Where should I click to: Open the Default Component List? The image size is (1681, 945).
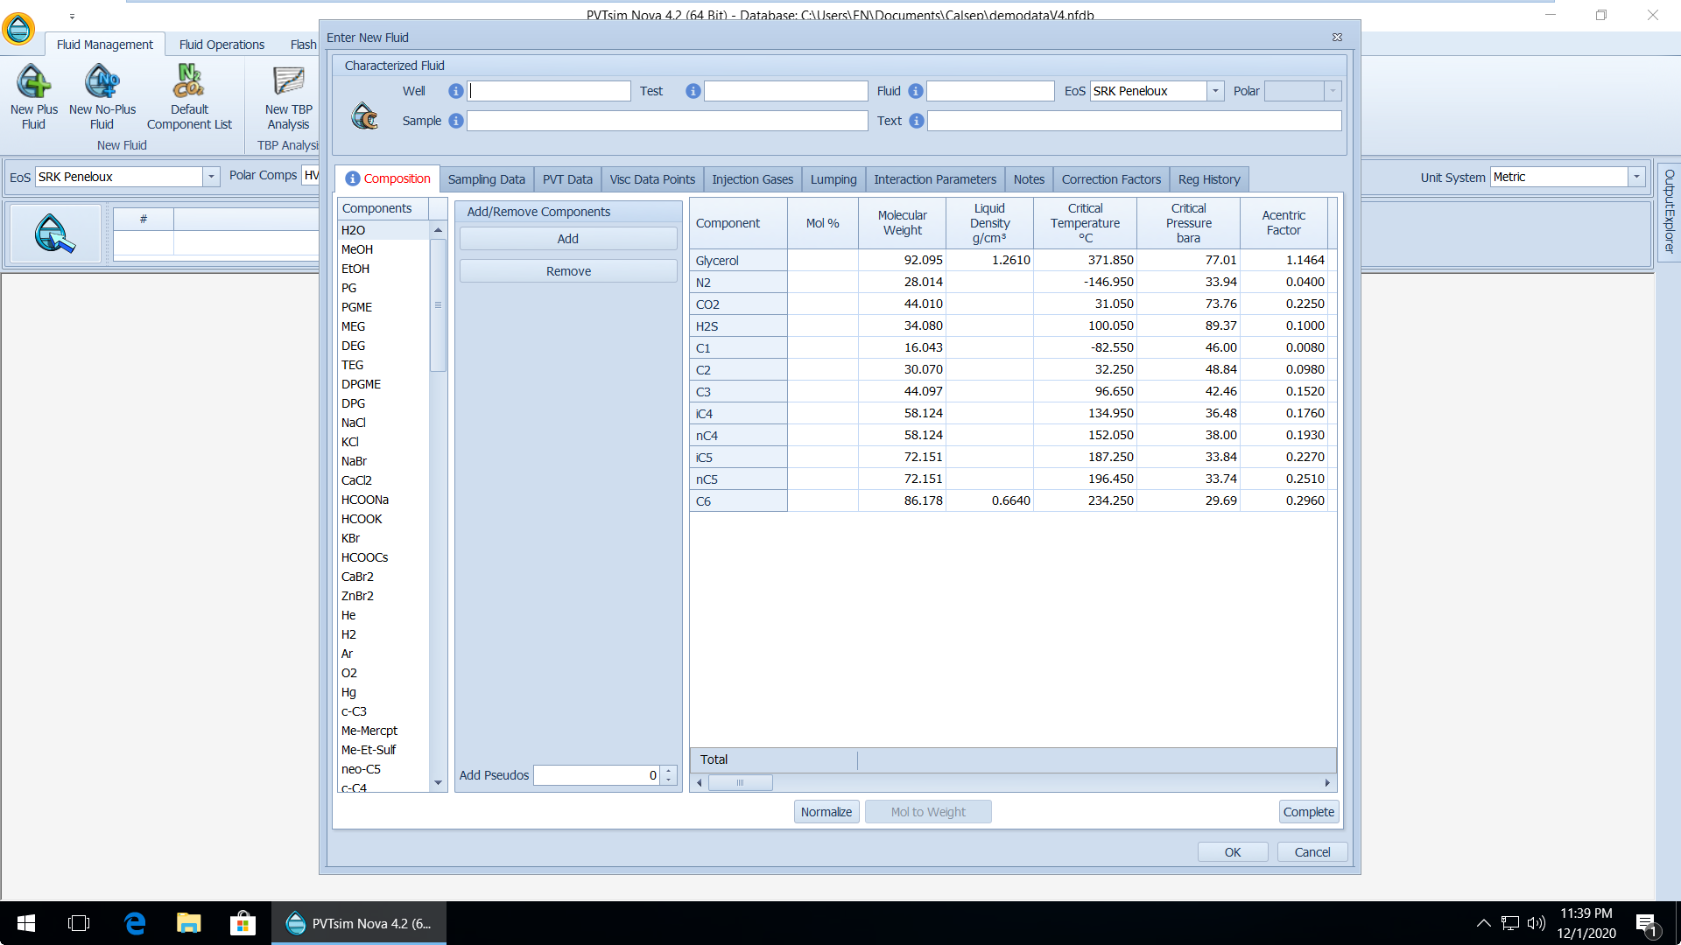click(189, 96)
